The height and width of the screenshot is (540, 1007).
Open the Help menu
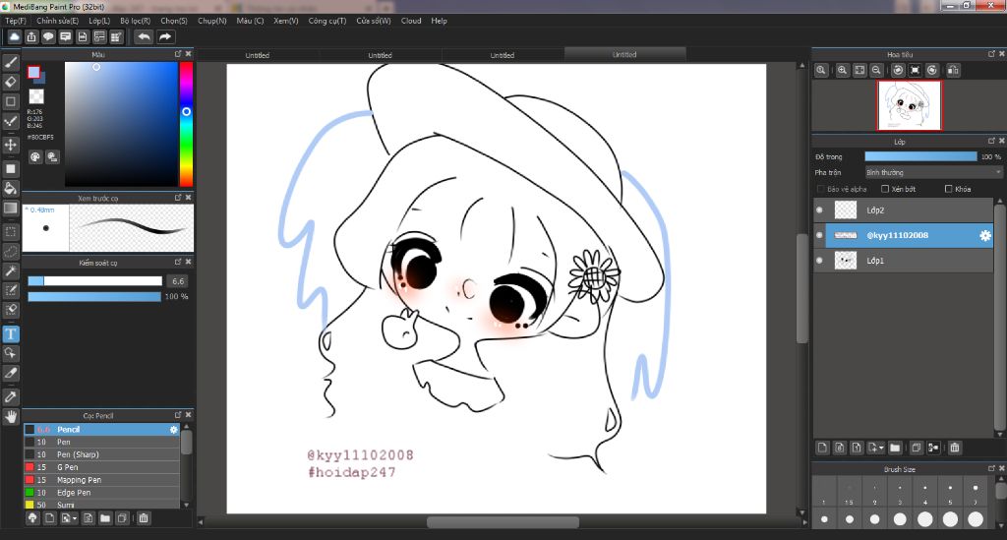pos(440,21)
